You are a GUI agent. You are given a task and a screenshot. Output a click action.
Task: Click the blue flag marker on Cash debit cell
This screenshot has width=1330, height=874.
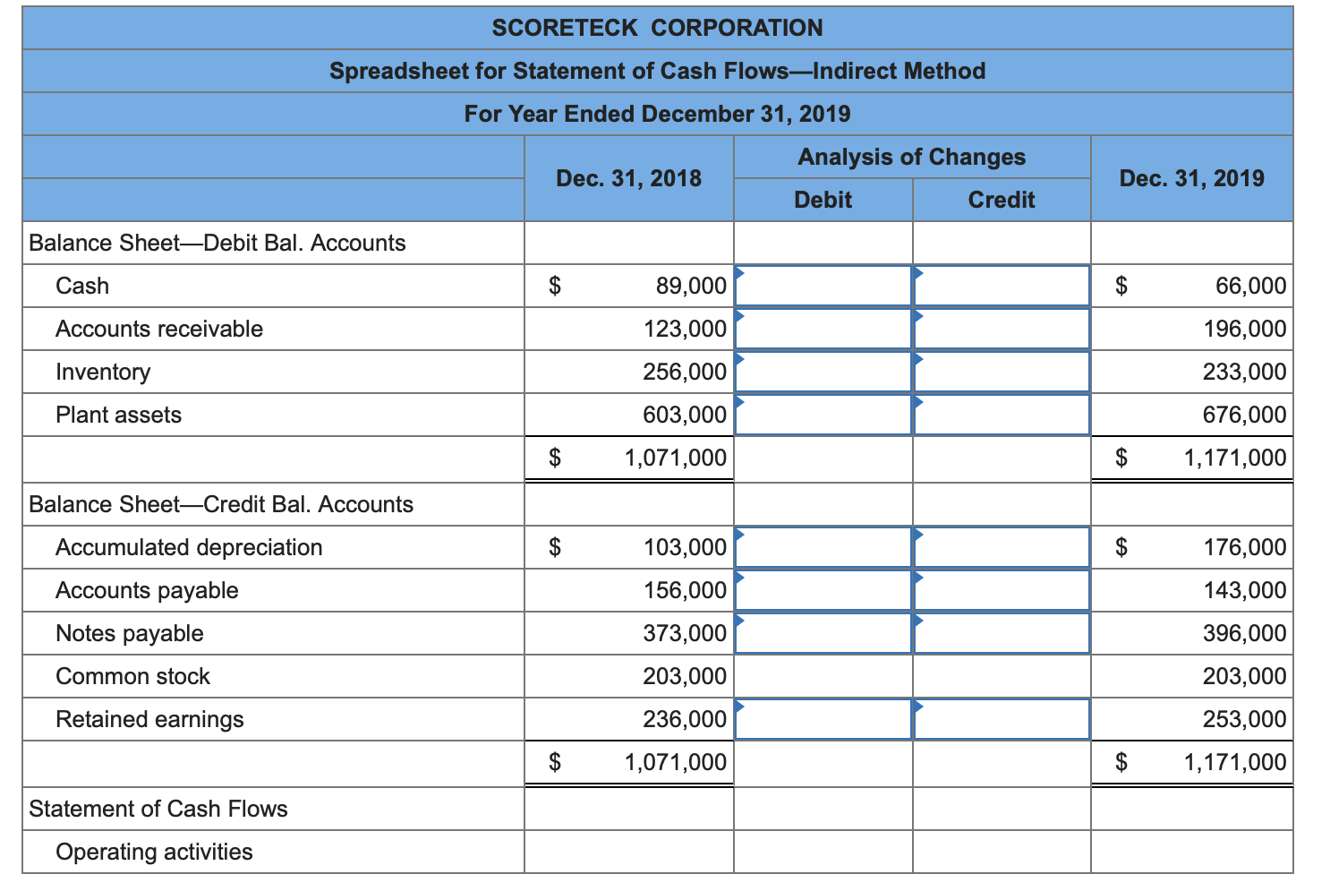(x=739, y=273)
